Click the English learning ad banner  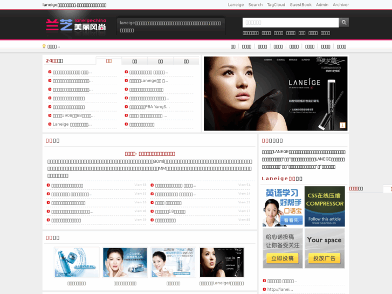coord(283,207)
